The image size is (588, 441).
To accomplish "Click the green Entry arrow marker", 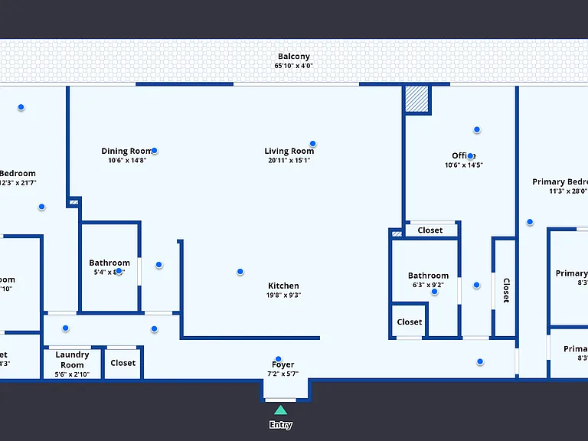I will click(280, 410).
